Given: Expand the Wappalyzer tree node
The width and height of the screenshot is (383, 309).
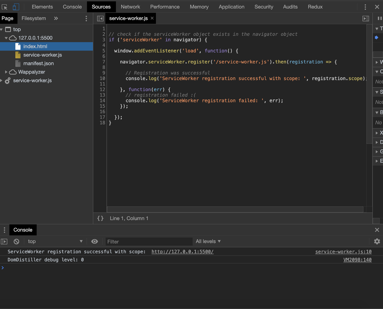Looking at the screenshot, I should 6,72.
